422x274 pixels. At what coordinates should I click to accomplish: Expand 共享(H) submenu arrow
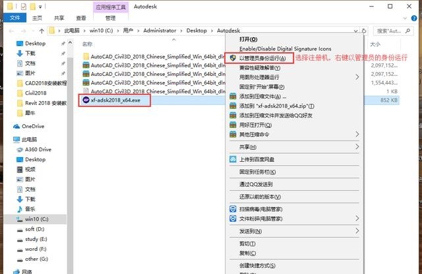click(x=357, y=147)
